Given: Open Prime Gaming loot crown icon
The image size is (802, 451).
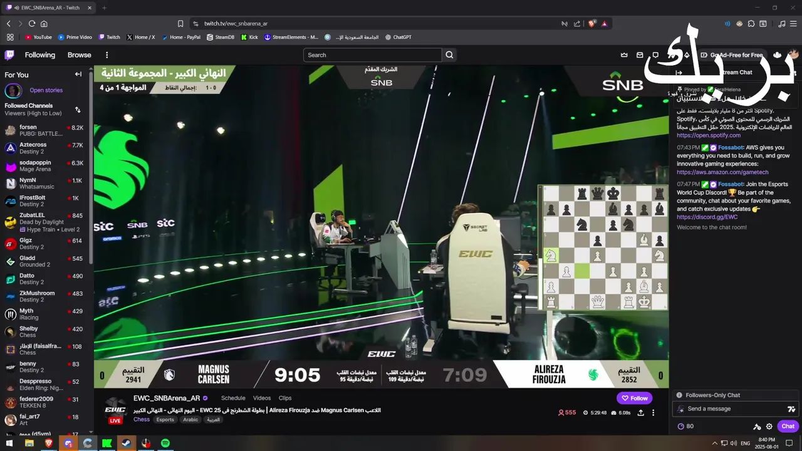Looking at the screenshot, I should click(624, 55).
